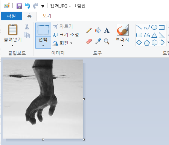Undo the last action
Viewport: 169px width, 145px height.
27,6
